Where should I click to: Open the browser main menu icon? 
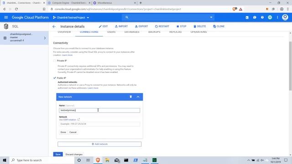pyautogui.click(x=288, y=9)
